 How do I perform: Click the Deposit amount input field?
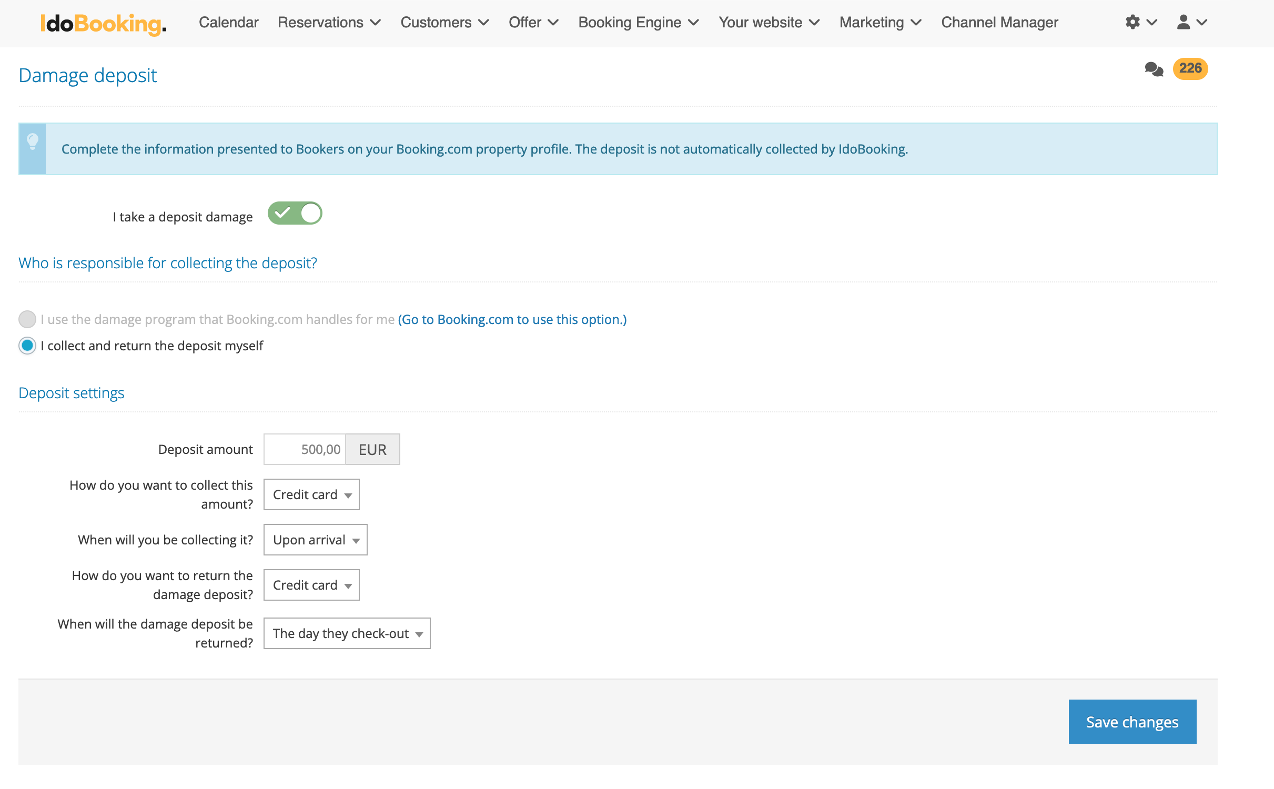pyautogui.click(x=305, y=449)
